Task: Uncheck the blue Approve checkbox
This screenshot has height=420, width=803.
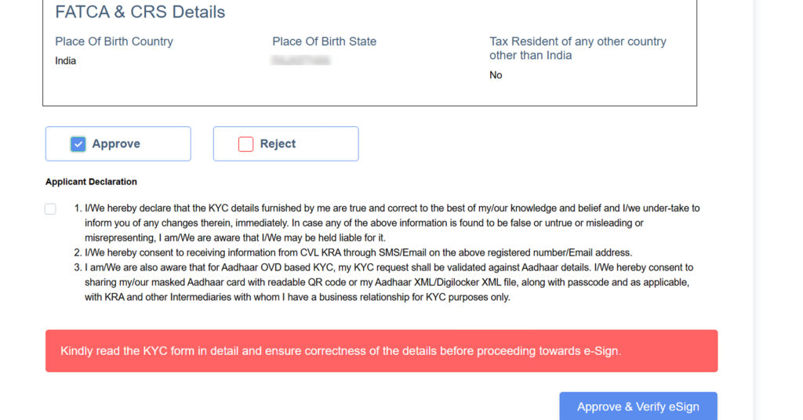Action: [x=78, y=144]
